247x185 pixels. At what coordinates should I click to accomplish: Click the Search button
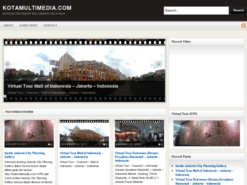tap(238, 11)
